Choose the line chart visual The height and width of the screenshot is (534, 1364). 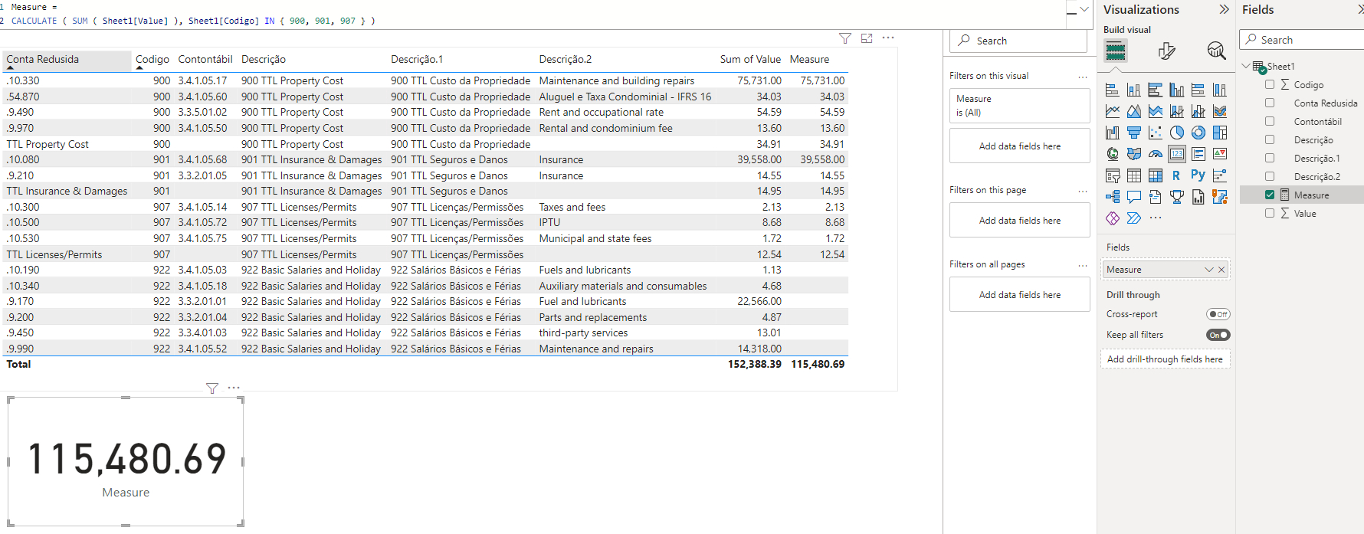point(1113,112)
